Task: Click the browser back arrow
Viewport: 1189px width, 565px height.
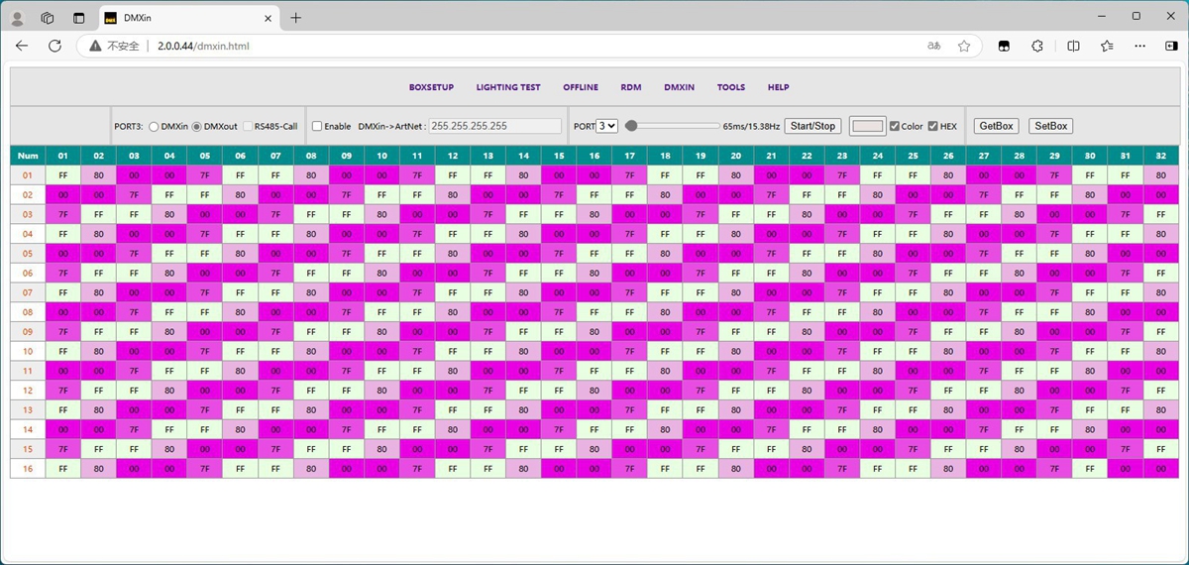Action: (22, 46)
